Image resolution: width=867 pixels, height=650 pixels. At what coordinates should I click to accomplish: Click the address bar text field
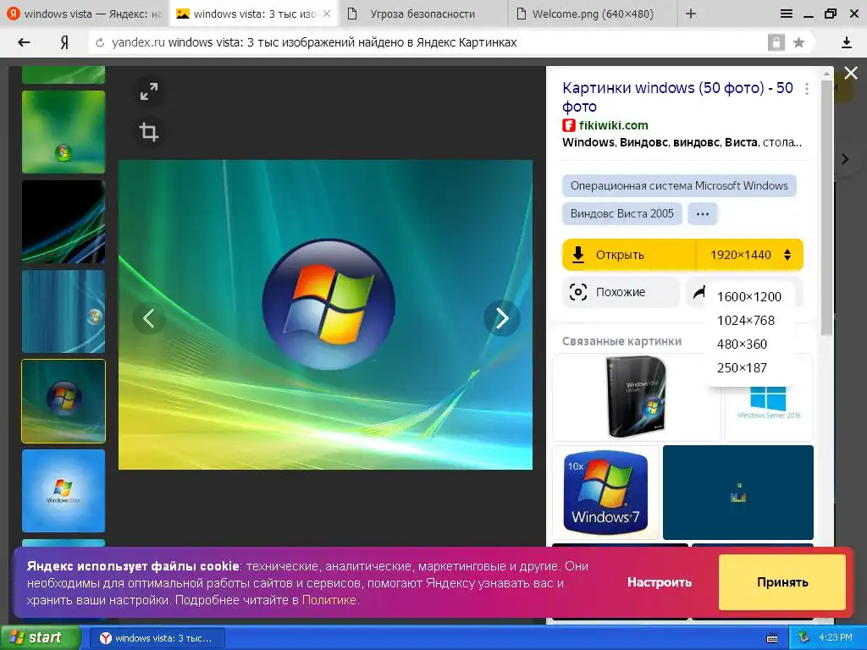431,42
